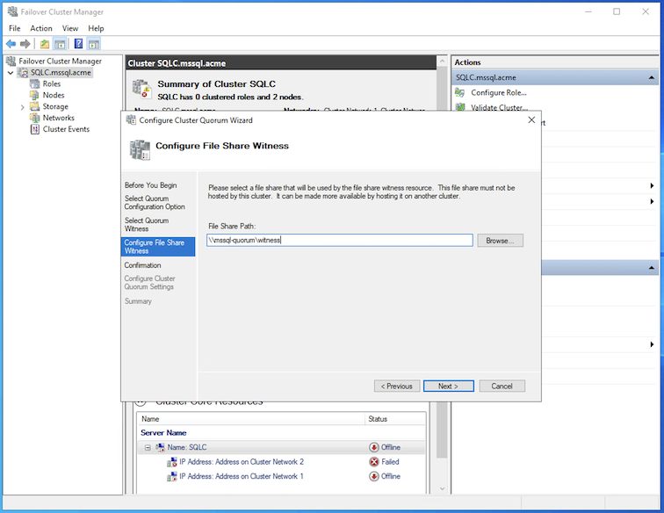Click the File Share Path input field
Viewport: 664px width, 513px height.
(340, 240)
